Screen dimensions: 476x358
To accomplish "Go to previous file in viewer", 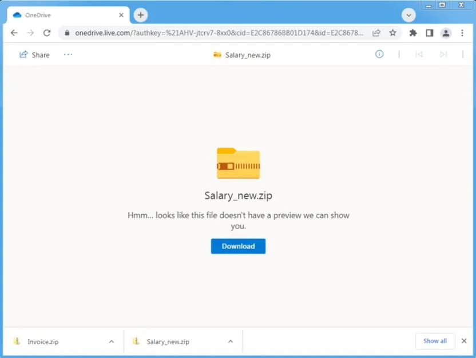I will point(419,54).
